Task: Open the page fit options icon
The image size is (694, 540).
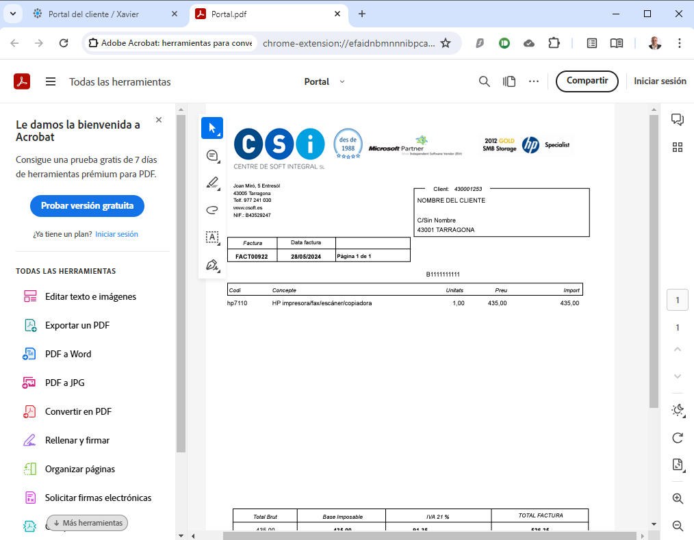Action: point(678,465)
